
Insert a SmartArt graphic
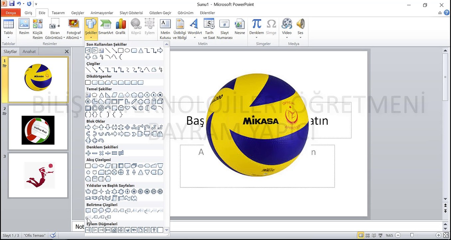click(x=106, y=27)
